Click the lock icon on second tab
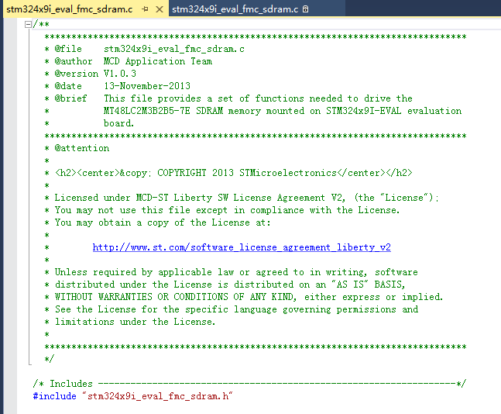501x414 pixels. pos(305,9)
